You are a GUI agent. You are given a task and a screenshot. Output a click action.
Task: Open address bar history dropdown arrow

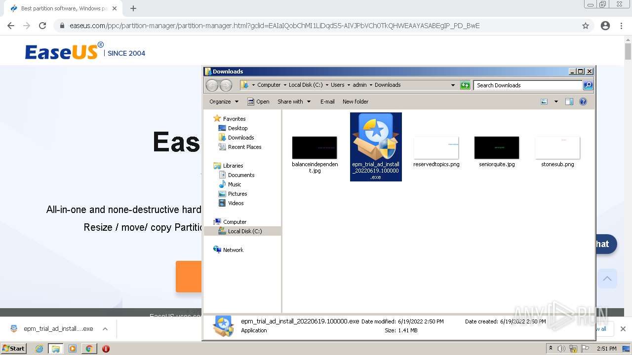453,85
